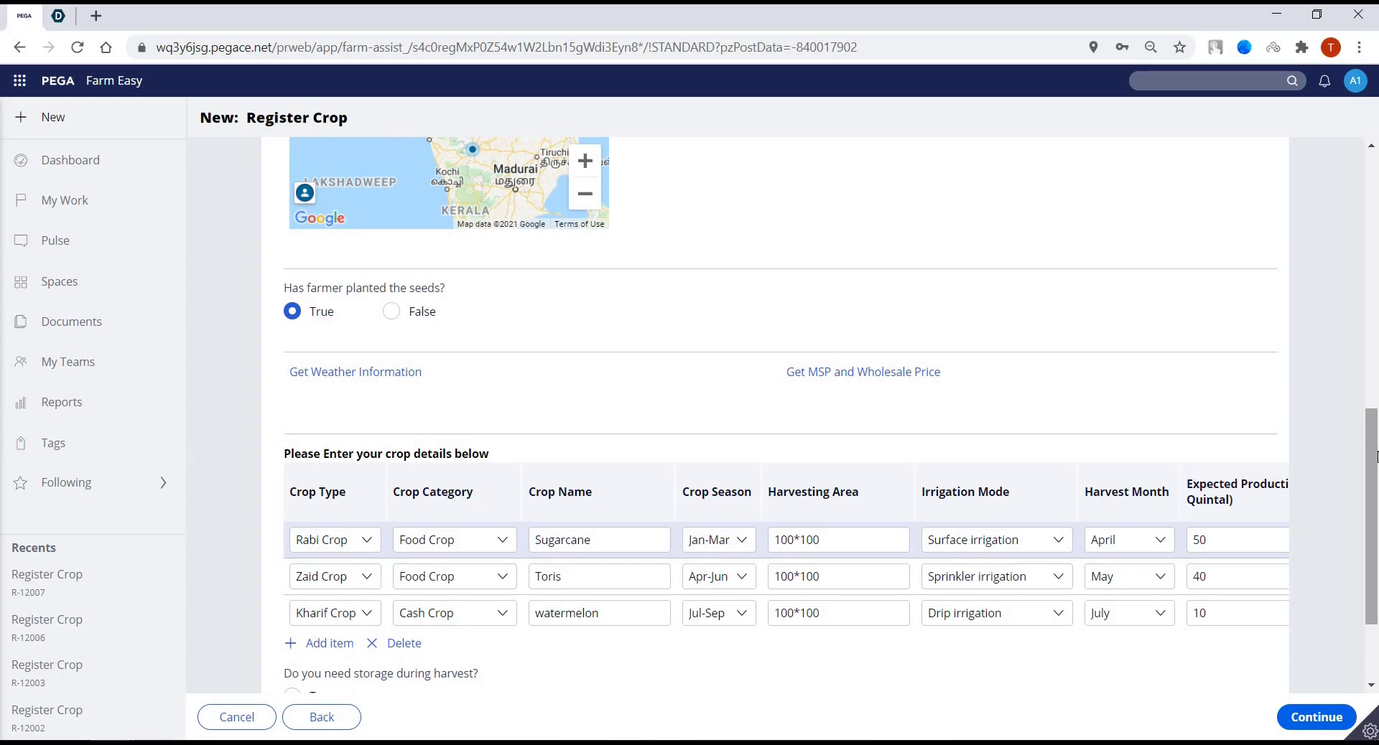
Task: Zoom in on the map with plus button
Action: (585, 161)
